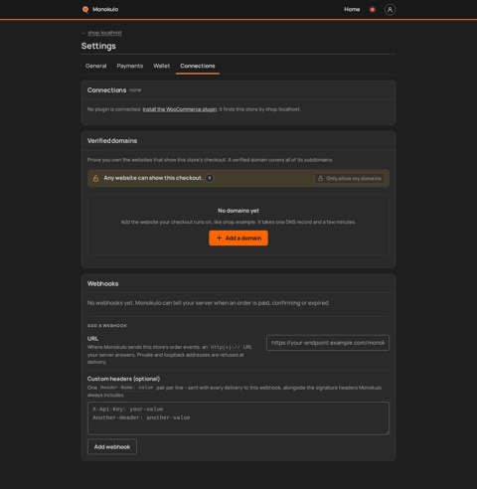Click the 'Custom headers (optional)' label
This screenshot has width=477, height=489.
click(123, 379)
